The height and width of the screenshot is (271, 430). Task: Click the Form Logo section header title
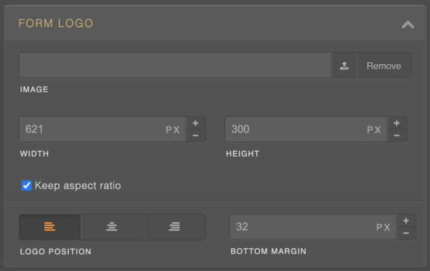click(x=56, y=24)
